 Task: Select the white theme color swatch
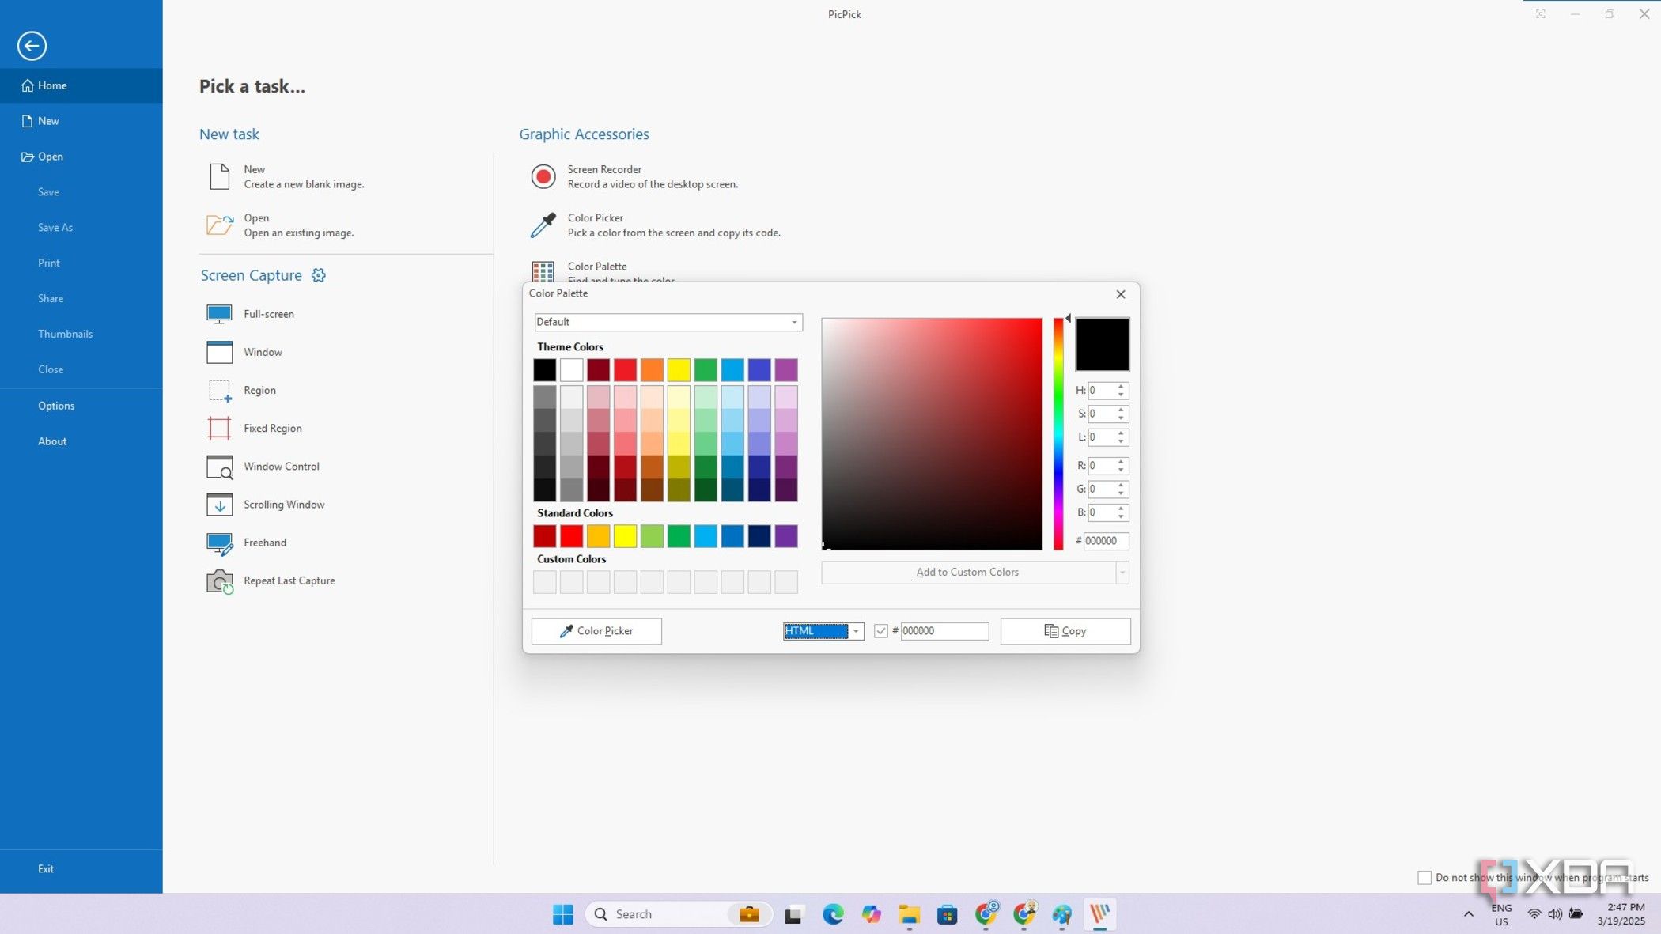571,369
